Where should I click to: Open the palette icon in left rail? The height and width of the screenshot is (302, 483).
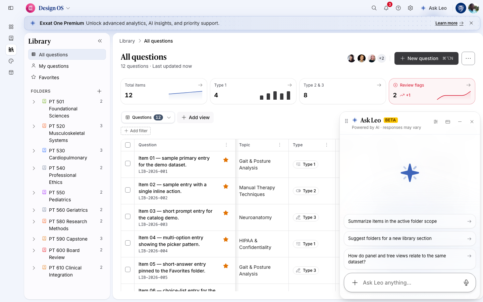pyautogui.click(x=11, y=61)
